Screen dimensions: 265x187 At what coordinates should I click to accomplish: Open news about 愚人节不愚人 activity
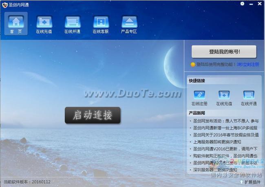coord(225,121)
